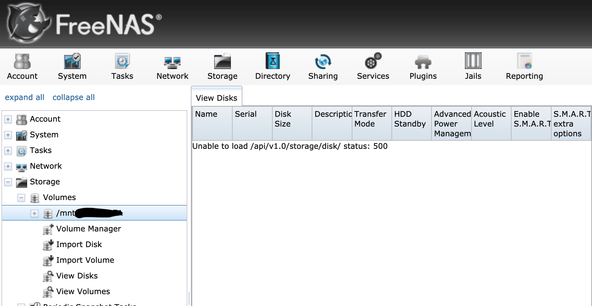Click the Import Volume icon
Viewport: 592px width, 306px height.
coord(48,260)
